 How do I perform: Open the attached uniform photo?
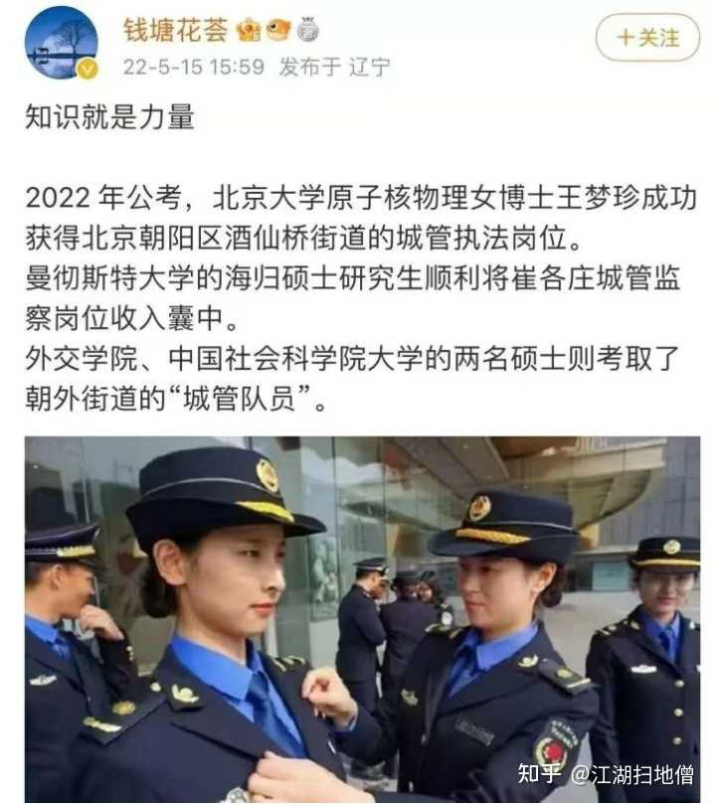pos(362,619)
